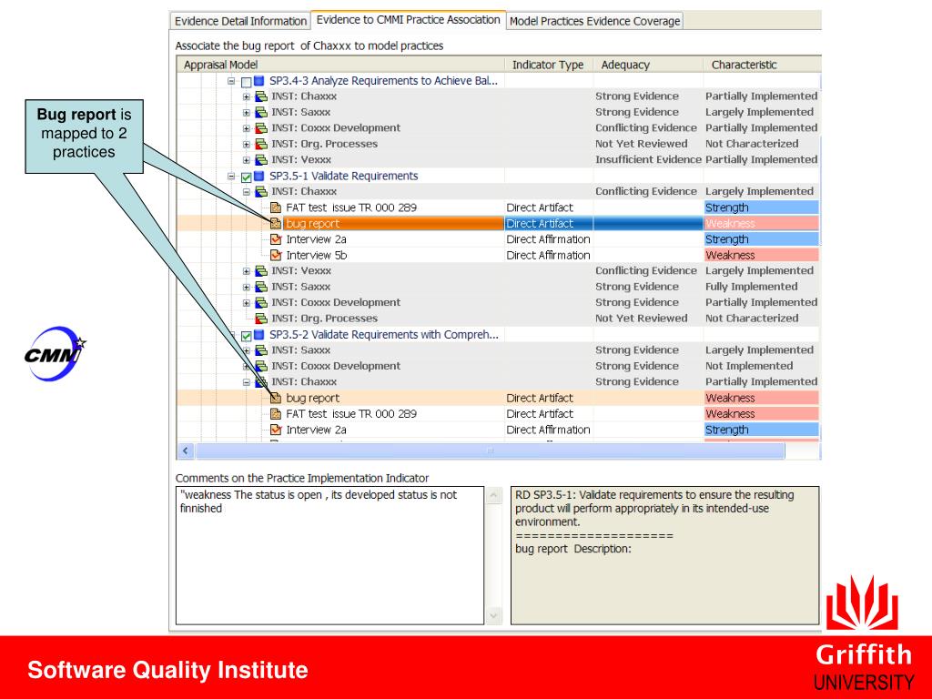Select Interview 5b tree item
The height and width of the screenshot is (699, 932).
[316, 255]
